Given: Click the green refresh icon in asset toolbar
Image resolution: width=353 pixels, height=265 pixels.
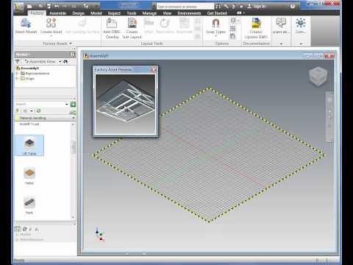Looking at the screenshot, I should [x=38, y=110].
